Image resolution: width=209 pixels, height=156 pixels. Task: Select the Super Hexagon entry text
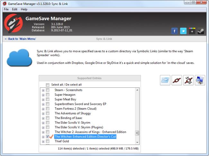click(65, 95)
